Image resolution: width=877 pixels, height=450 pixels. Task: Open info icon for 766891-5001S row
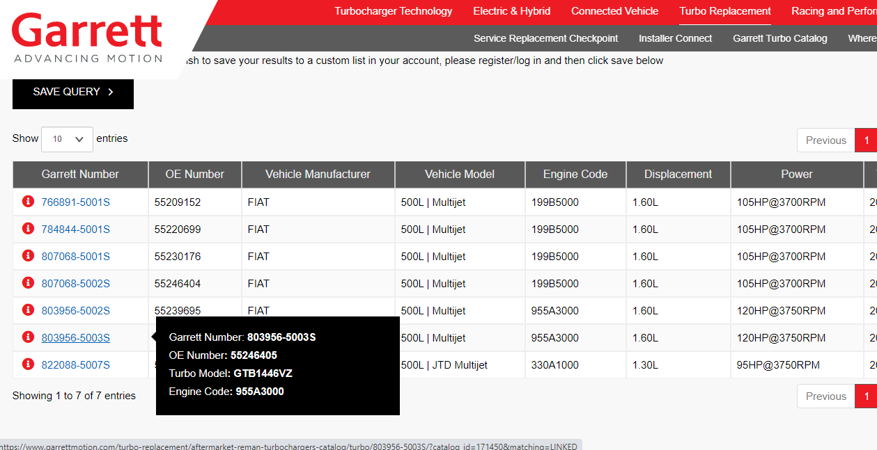pyautogui.click(x=28, y=202)
